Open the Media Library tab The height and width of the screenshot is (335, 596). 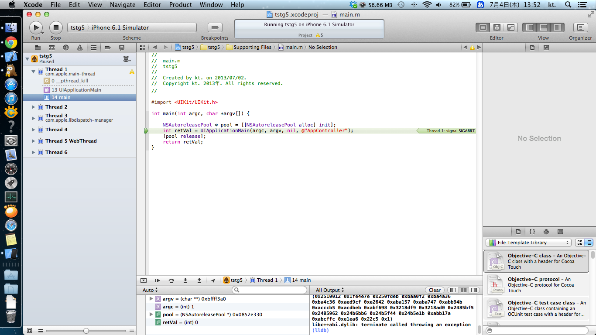[560, 232]
